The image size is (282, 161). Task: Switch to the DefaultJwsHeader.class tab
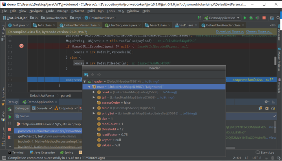click(x=223, y=25)
